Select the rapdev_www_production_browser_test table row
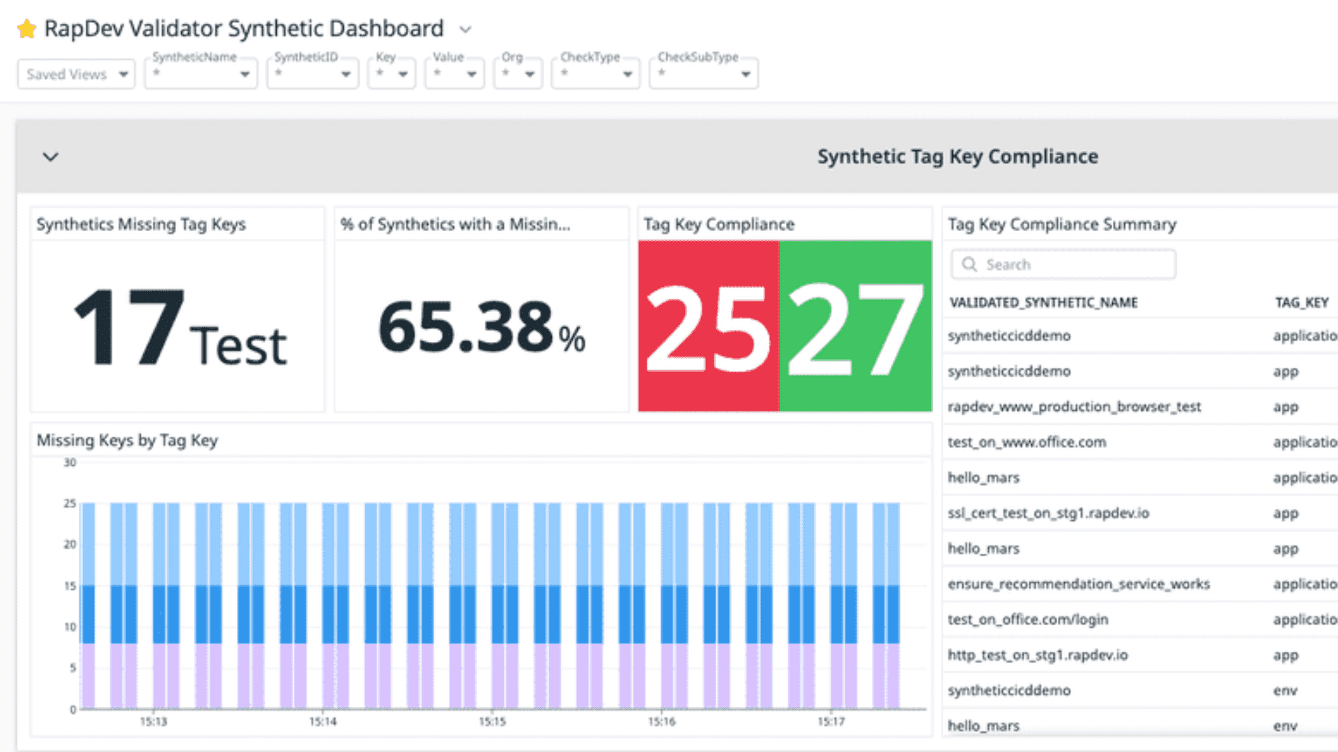This screenshot has width=1338, height=752. click(x=1074, y=407)
